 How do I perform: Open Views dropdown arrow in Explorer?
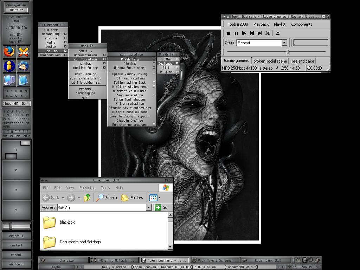[x=159, y=198]
